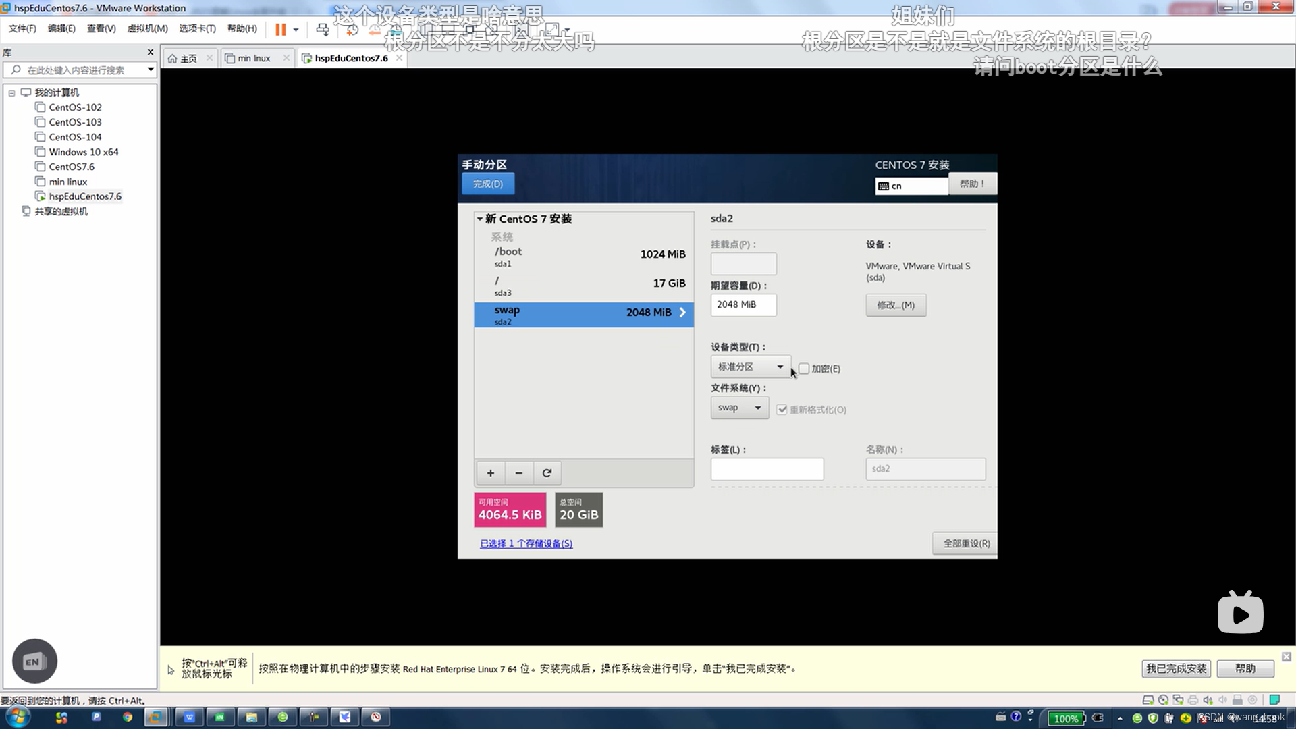Screen dimensions: 1296x729
Task: Open the 选项卡(T) menu
Action: (x=197, y=28)
